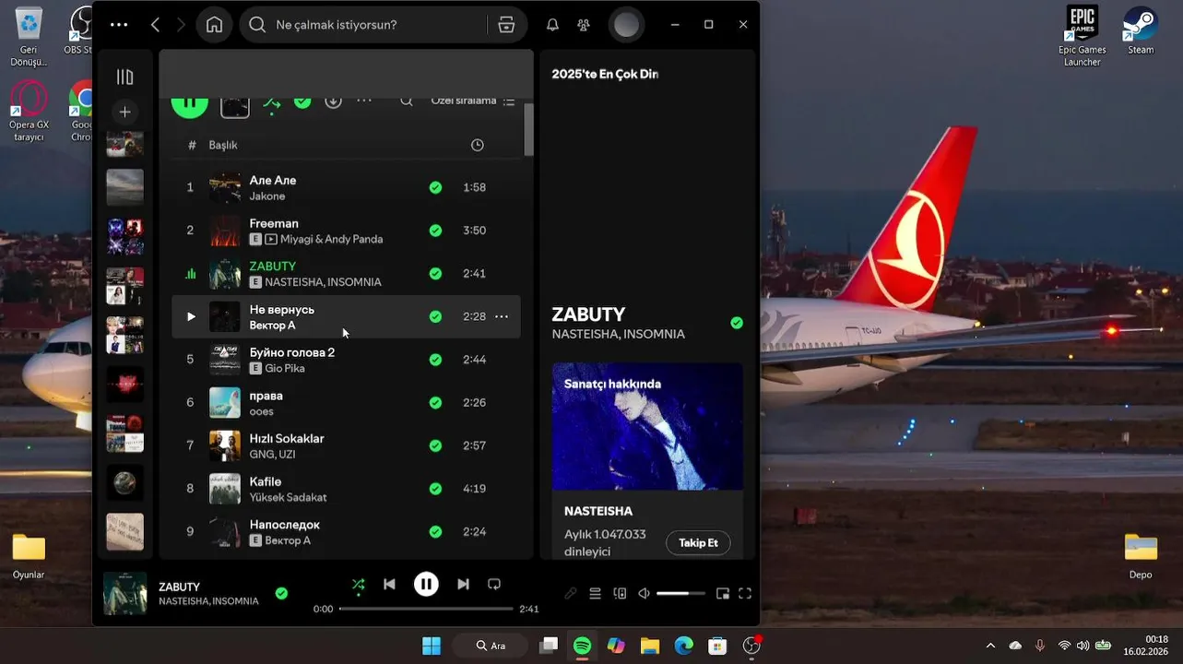Screen dimensions: 1183x664
Task: Mute with the speaker icon
Action: (644, 594)
